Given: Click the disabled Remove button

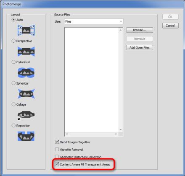Looking at the screenshot, I should [x=140, y=39].
